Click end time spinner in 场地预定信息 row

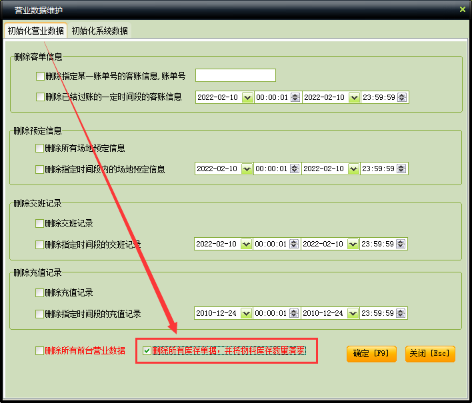(x=401, y=169)
